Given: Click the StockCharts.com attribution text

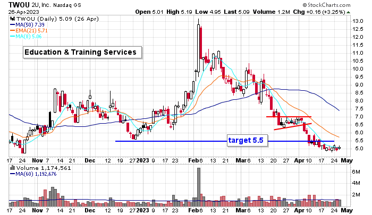Looking at the screenshot, I should tap(326, 5).
